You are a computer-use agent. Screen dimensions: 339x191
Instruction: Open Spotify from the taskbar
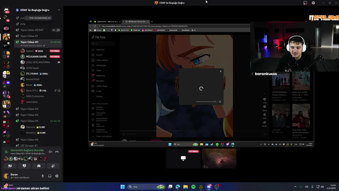(x=193, y=187)
